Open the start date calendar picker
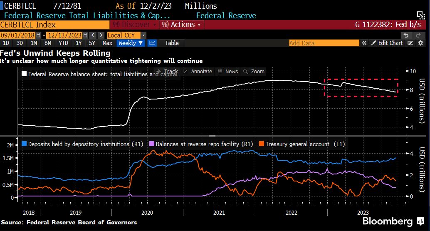This screenshot has height=231, width=430. 39,35
